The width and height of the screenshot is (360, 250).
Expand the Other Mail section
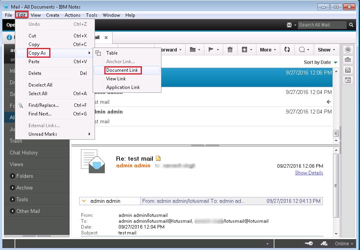point(13,211)
